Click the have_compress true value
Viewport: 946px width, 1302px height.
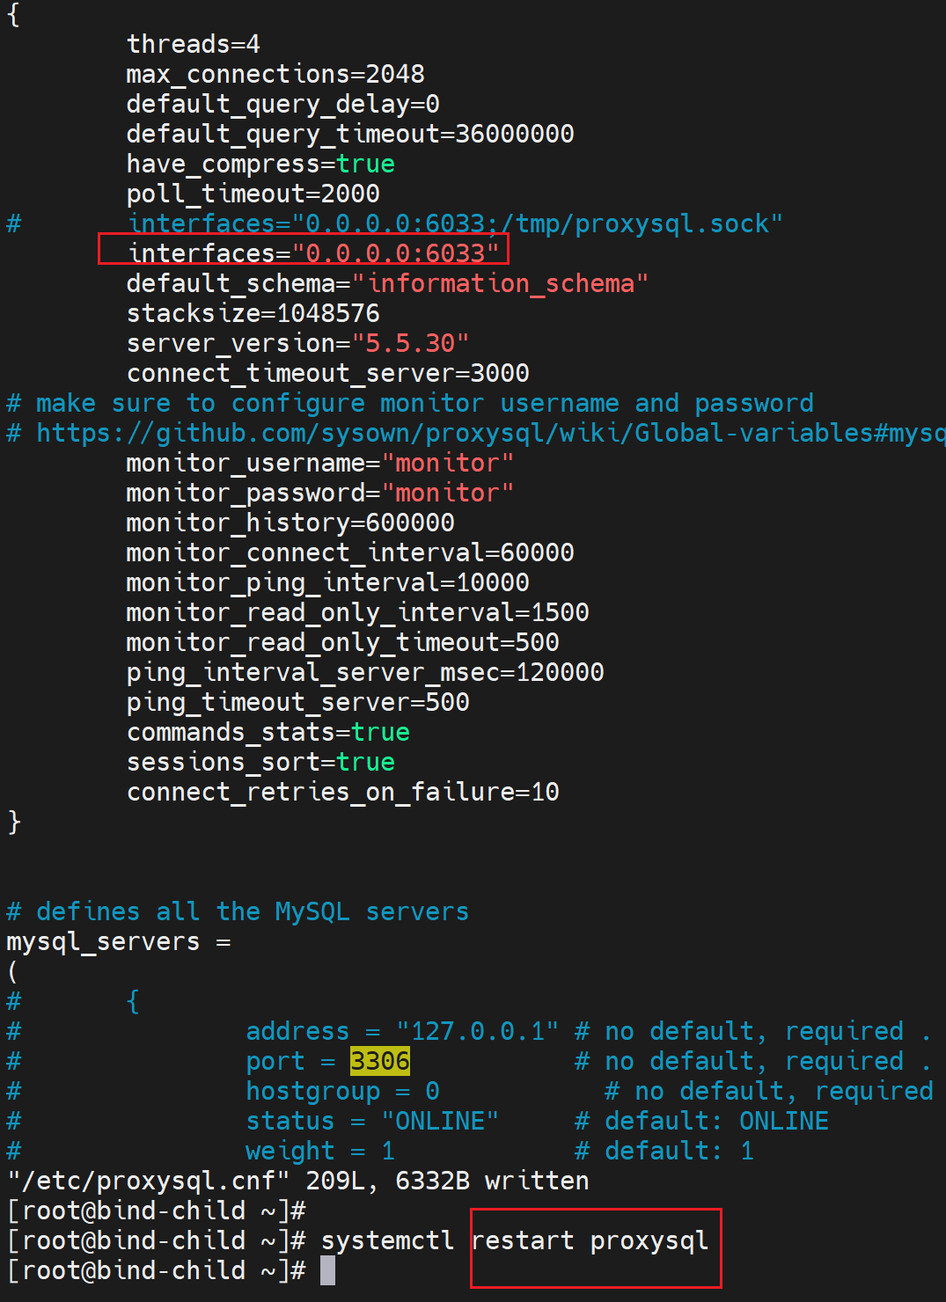[x=364, y=165]
